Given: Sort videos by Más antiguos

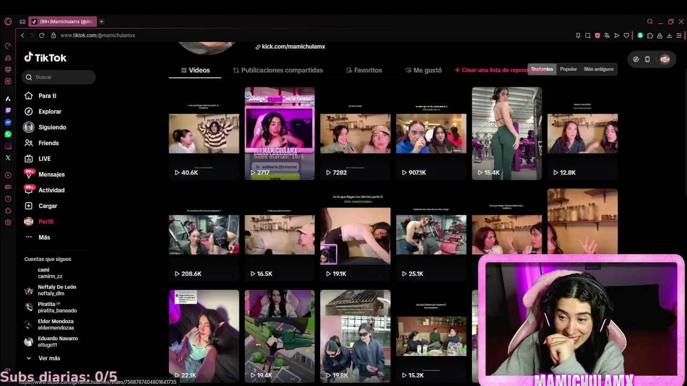Looking at the screenshot, I should coord(598,69).
